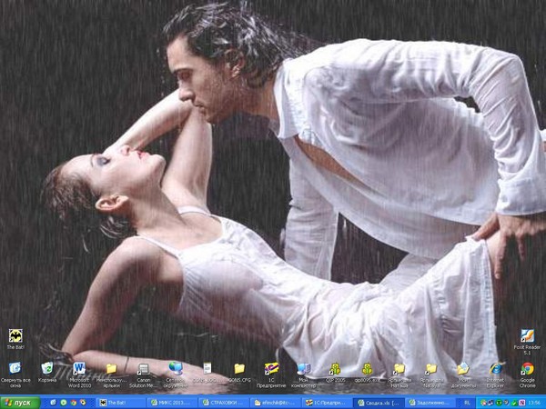Click green round quick launch icon
The height and width of the screenshot is (409, 546).
(64, 403)
